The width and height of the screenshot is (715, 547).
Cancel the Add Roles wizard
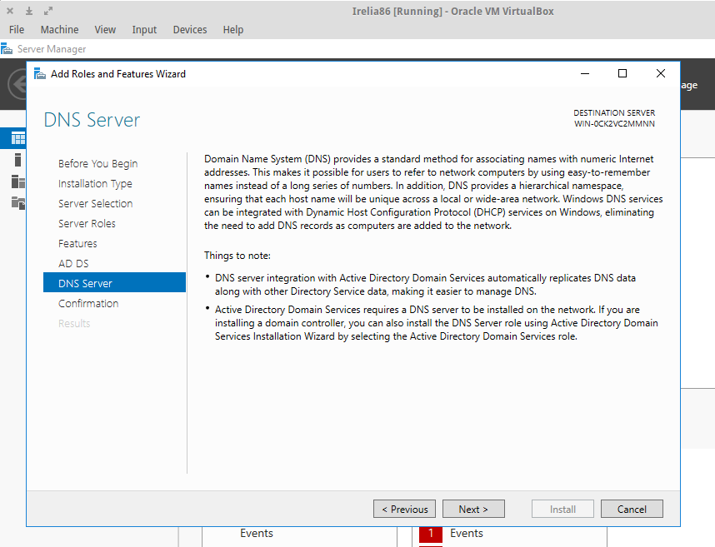pos(632,509)
